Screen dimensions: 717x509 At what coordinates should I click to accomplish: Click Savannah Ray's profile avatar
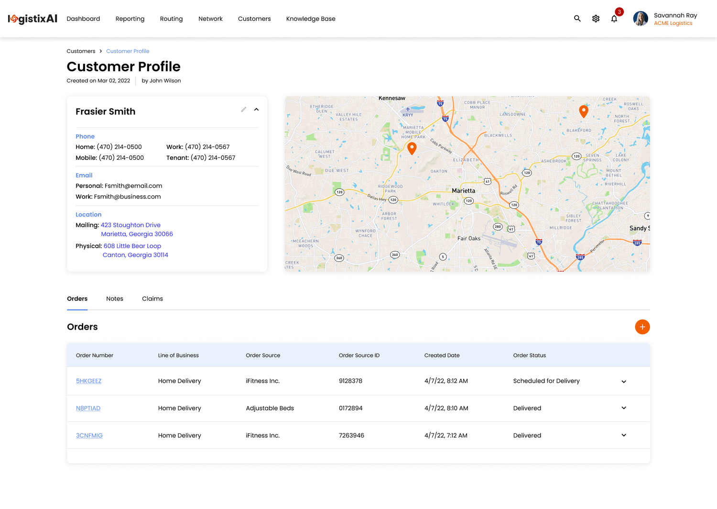click(x=641, y=19)
